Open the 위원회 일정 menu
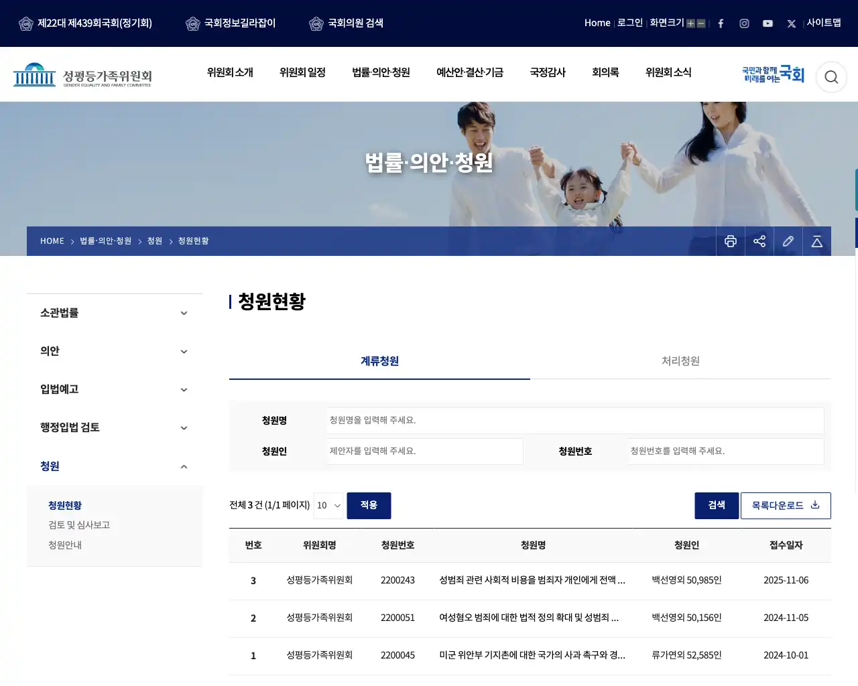 [302, 72]
